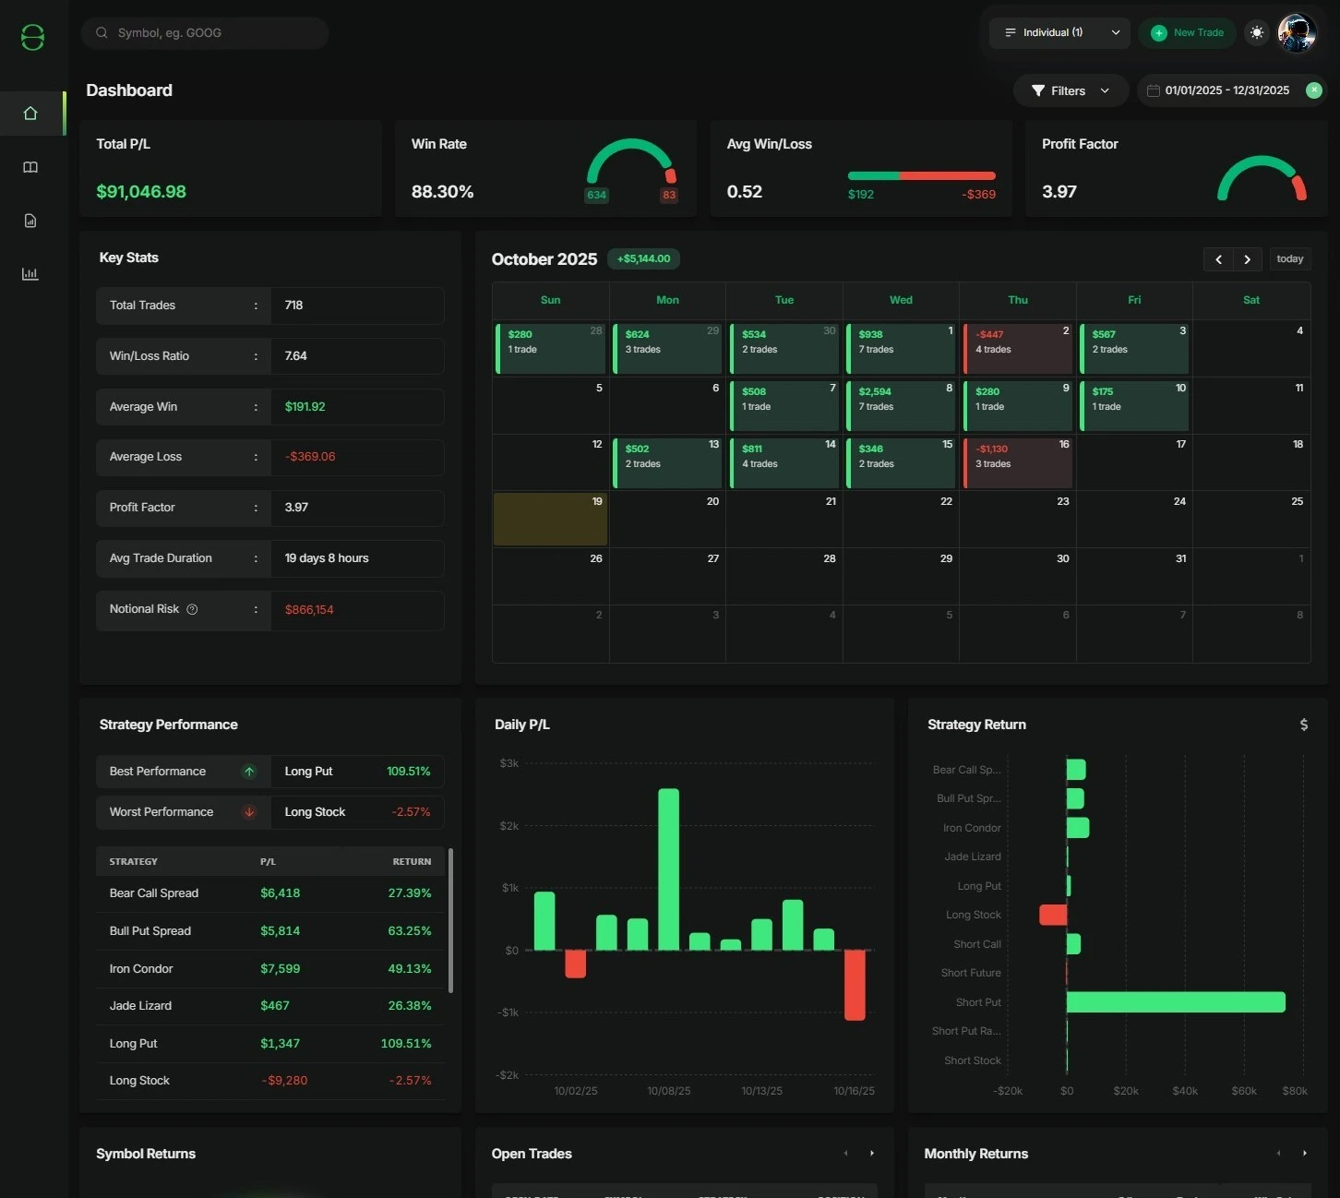1340x1198 pixels.
Task: Click the New Trade button
Action: point(1188,32)
